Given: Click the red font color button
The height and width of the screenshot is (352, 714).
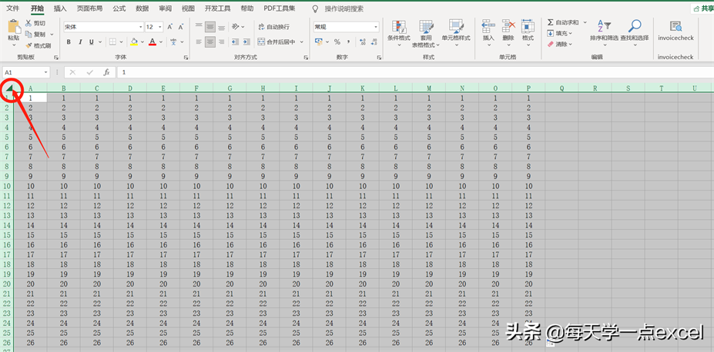Looking at the screenshot, I should coord(153,42).
